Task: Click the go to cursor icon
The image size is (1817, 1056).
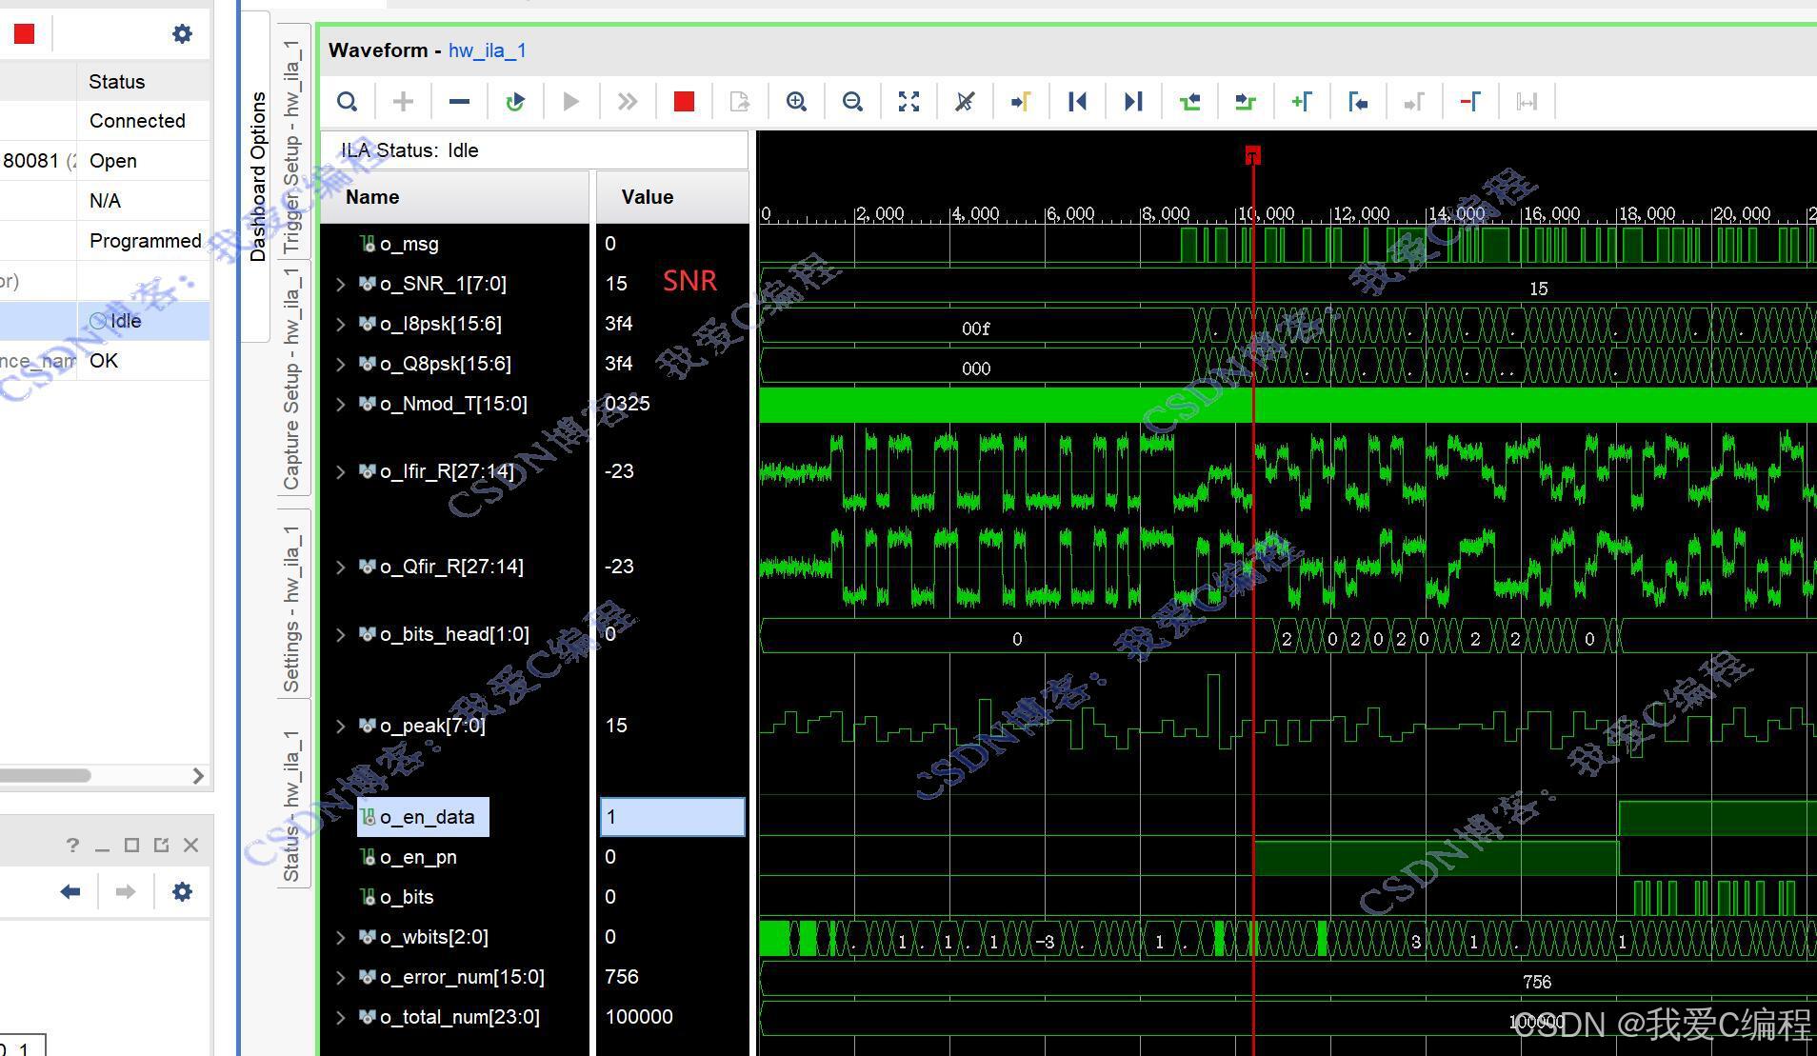Action: tap(1021, 102)
